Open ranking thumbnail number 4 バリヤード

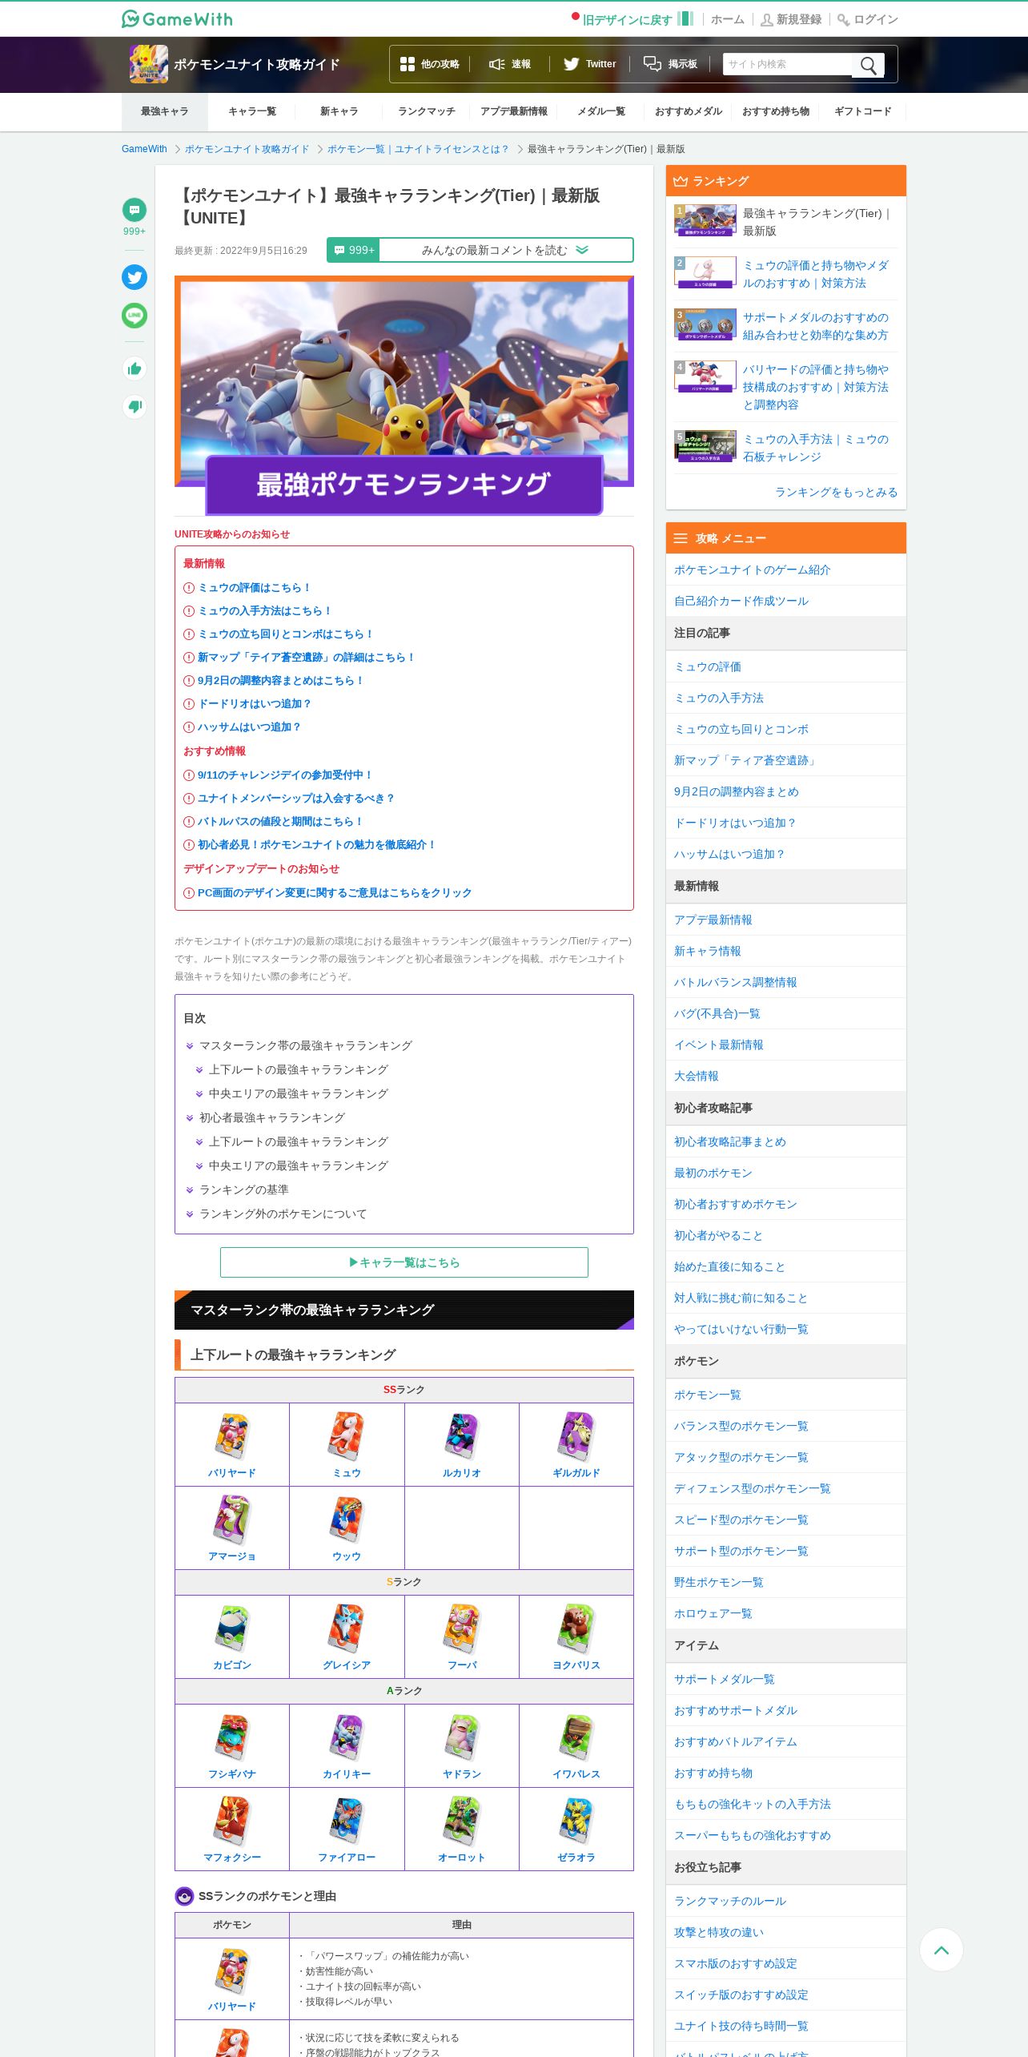pos(705,376)
